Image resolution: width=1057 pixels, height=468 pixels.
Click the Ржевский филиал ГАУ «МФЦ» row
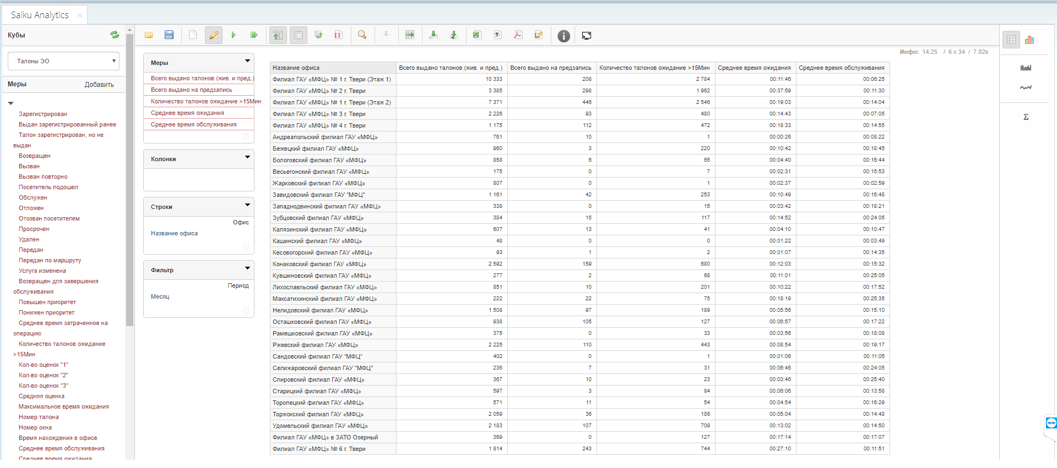[x=333, y=345]
